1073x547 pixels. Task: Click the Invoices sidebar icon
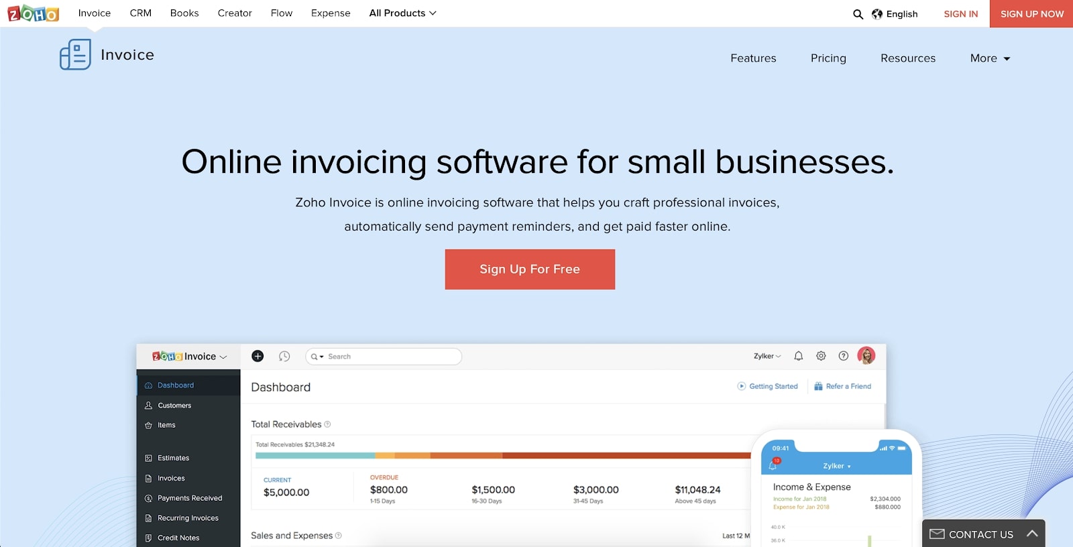point(148,479)
